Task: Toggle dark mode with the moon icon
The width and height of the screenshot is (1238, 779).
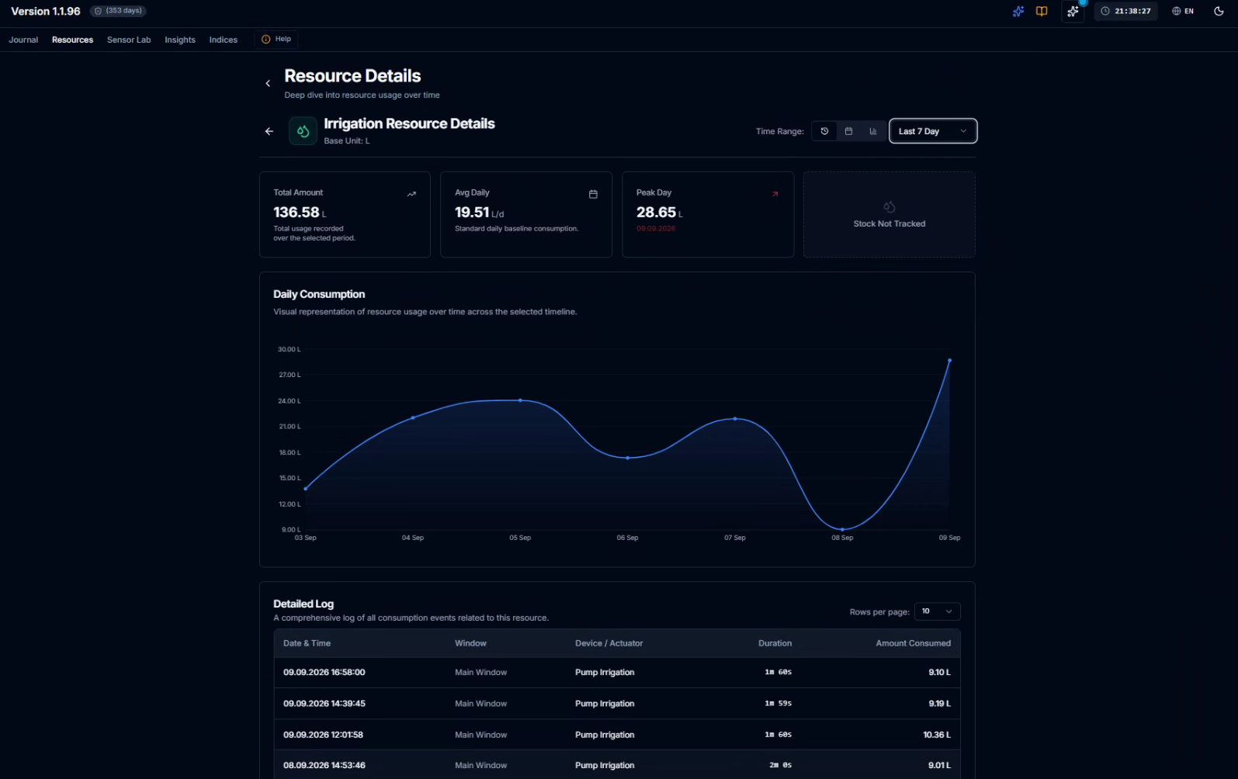Action: tap(1219, 11)
